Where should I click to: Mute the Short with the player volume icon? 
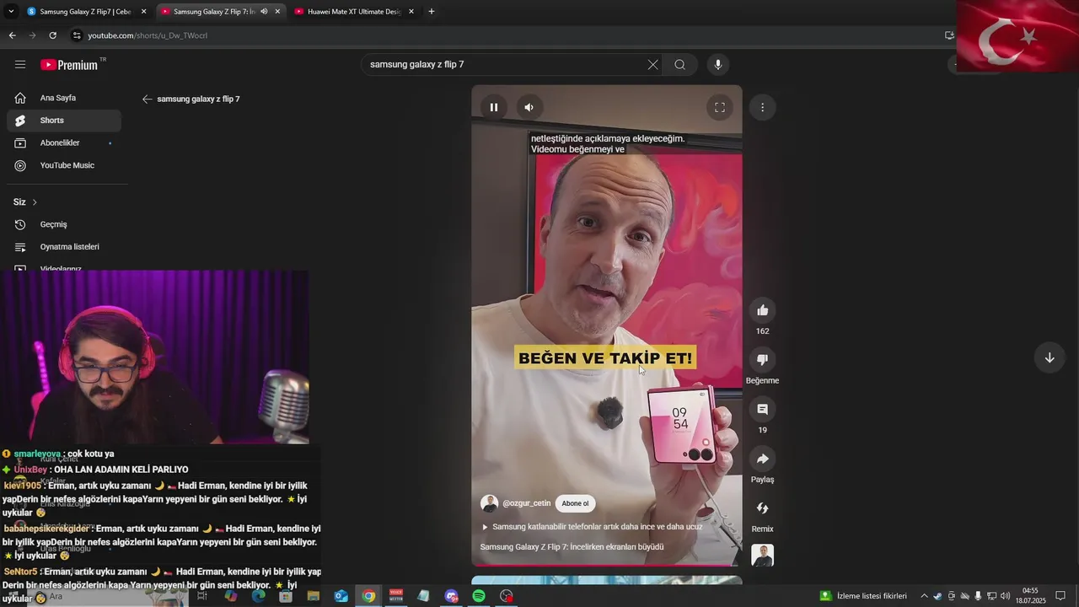[x=529, y=107]
